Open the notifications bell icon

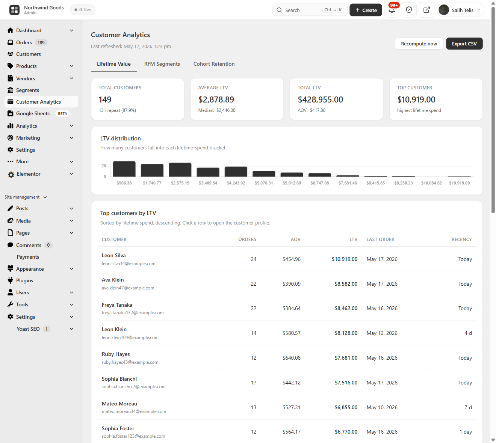click(392, 10)
